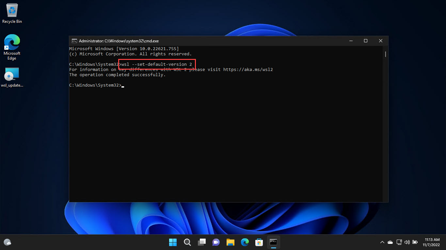Open Task View on the taskbar

point(201,242)
